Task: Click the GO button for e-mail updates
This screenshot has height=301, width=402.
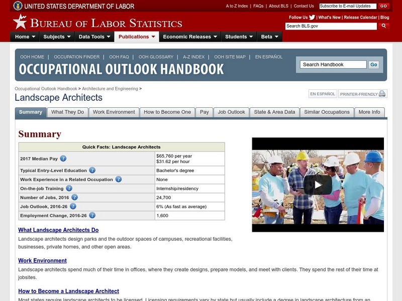Action: (x=383, y=6)
